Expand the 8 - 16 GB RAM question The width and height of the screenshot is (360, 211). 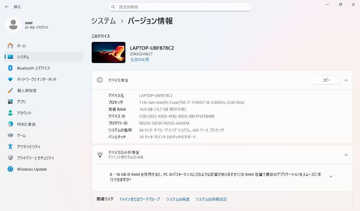(x=331, y=177)
